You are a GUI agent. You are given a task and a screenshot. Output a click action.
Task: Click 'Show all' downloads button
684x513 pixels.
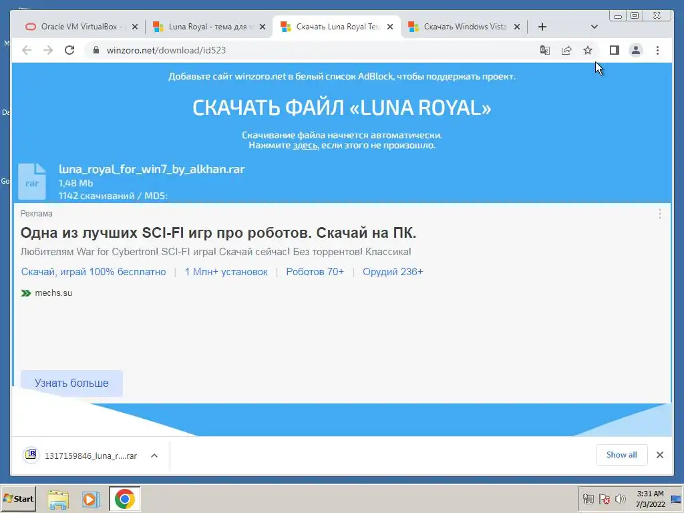[x=622, y=455]
